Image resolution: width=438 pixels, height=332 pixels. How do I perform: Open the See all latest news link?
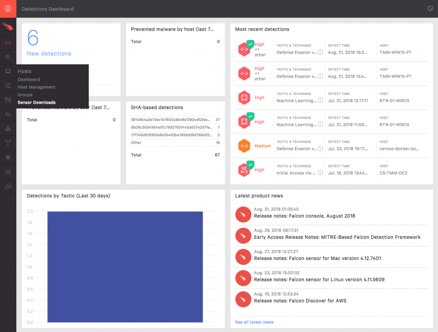tap(254, 322)
